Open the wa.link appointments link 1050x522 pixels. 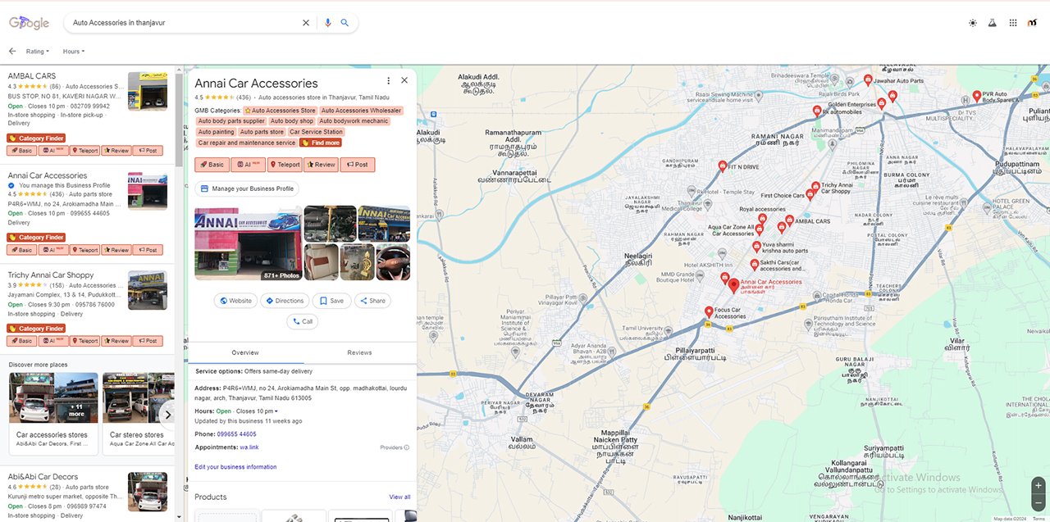point(249,447)
